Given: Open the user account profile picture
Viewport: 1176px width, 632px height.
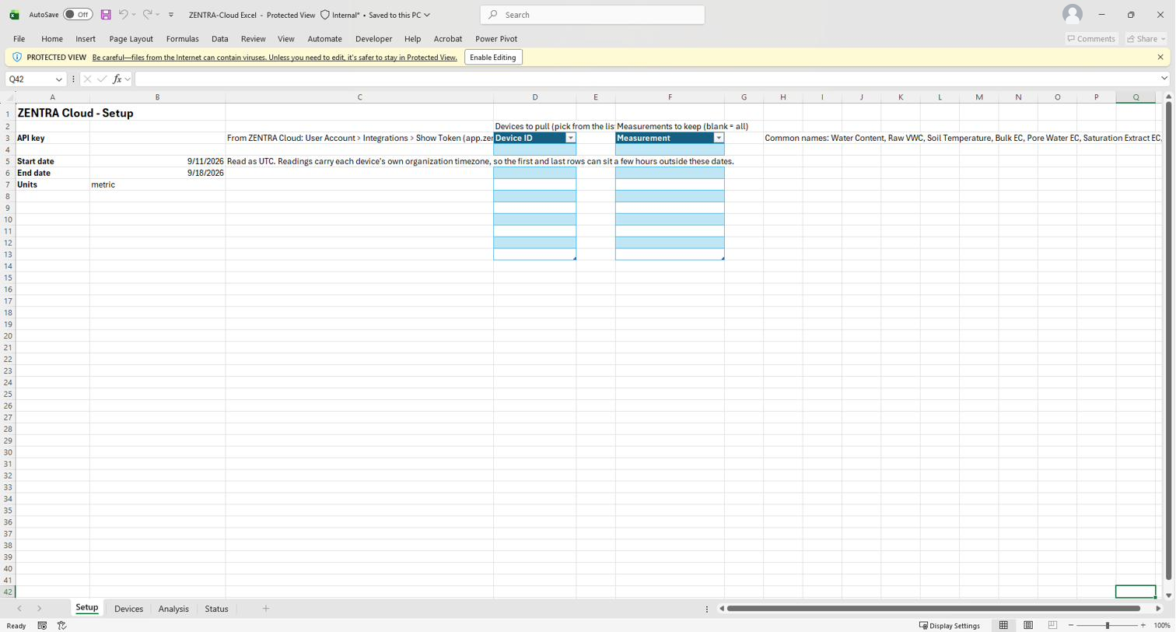Looking at the screenshot, I should tap(1073, 15).
